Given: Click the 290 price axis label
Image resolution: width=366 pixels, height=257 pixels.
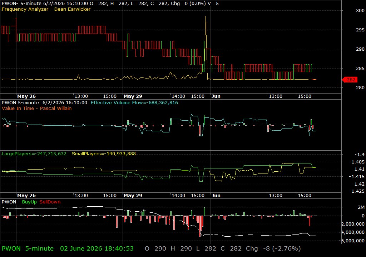Looking at the screenshot, I should pyautogui.click(x=360, y=49).
